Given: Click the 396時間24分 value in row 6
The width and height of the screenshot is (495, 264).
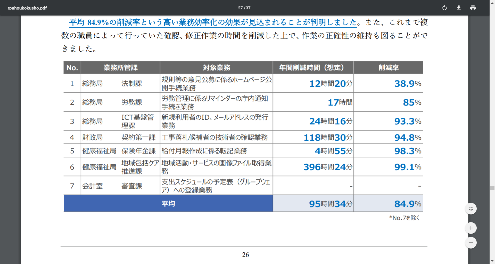Looking at the screenshot, I should tap(328, 167).
